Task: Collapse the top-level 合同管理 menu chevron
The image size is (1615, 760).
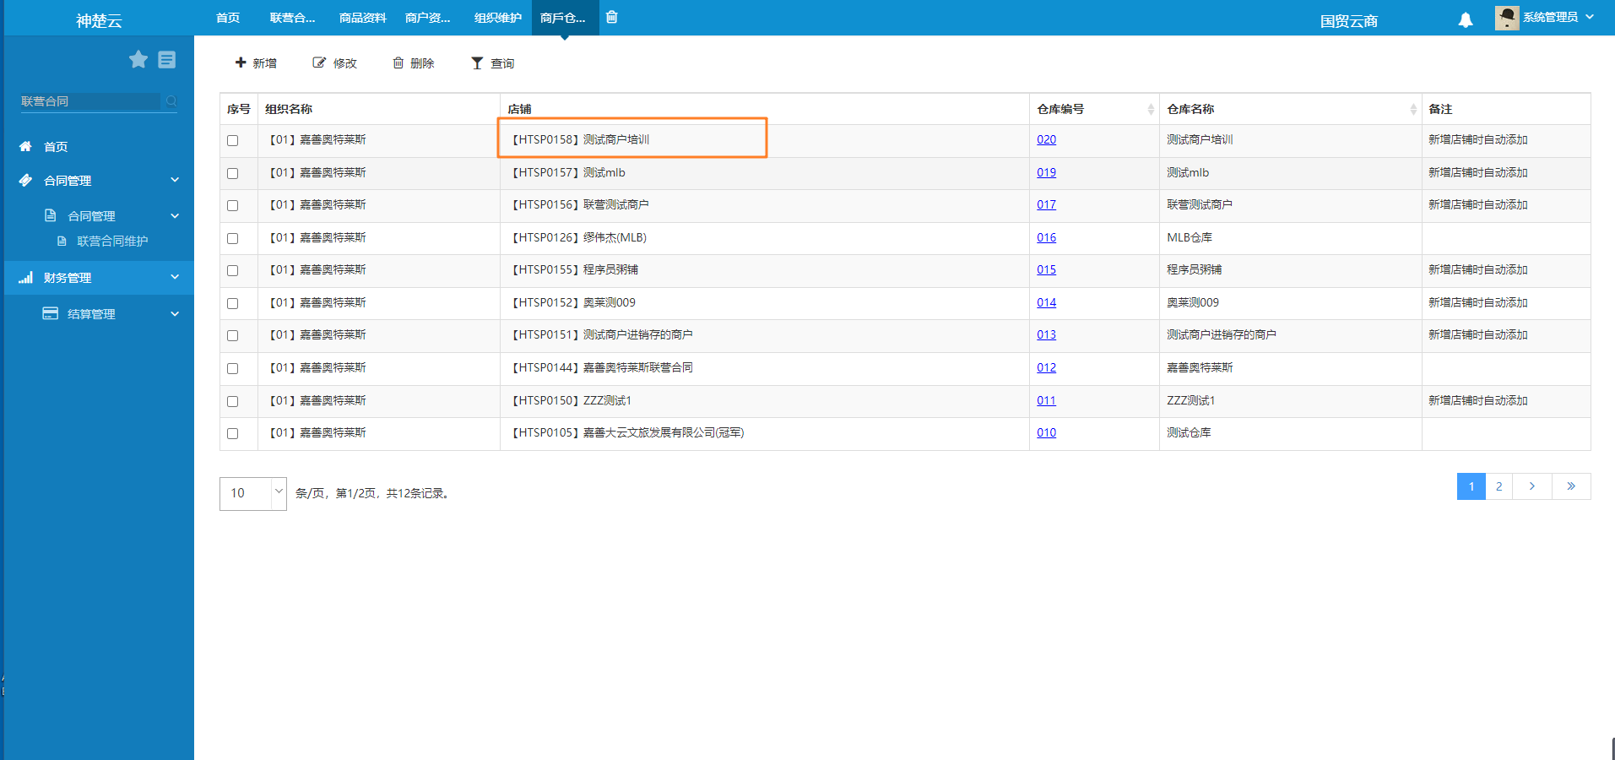Action: [x=175, y=180]
